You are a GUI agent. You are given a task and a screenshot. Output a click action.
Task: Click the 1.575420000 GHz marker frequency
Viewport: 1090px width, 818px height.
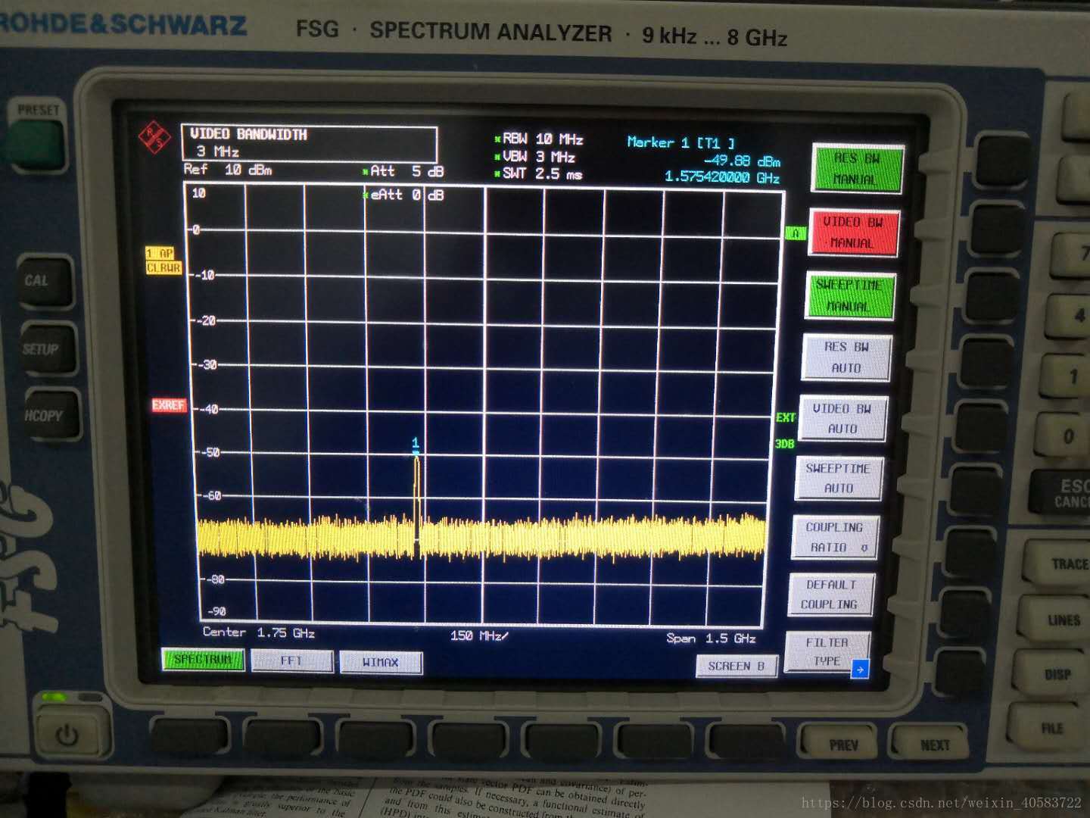(x=722, y=177)
